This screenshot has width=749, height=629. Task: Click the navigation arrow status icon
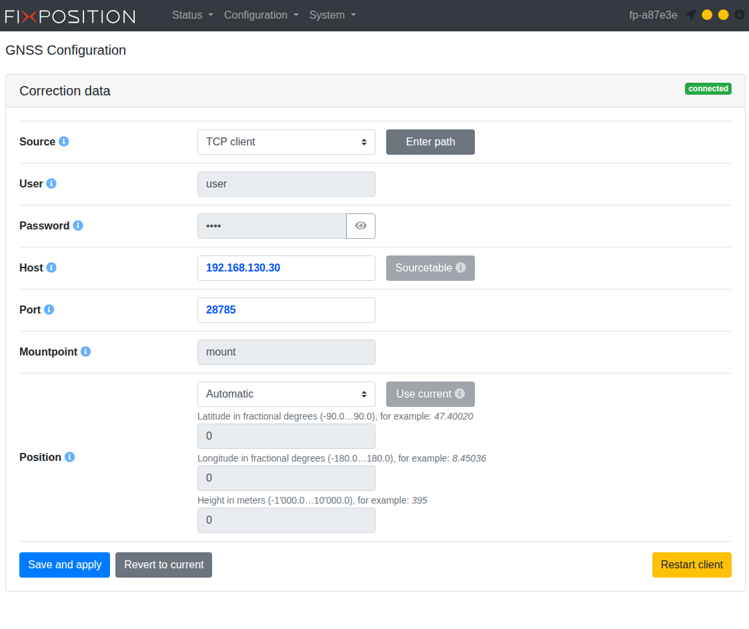click(x=691, y=15)
